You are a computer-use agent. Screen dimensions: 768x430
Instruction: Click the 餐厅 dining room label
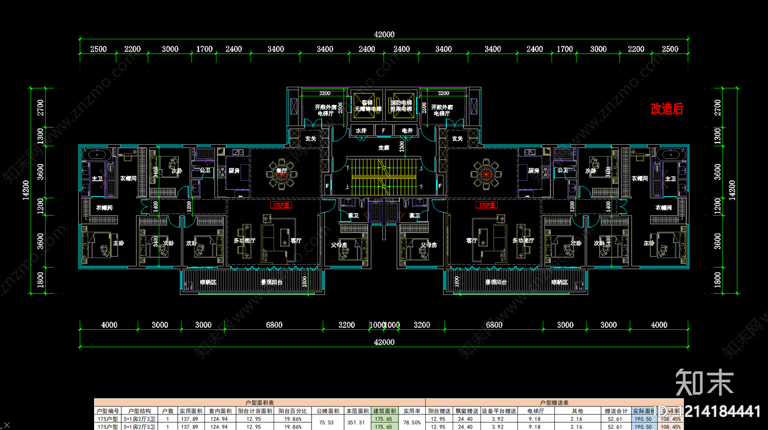(x=282, y=171)
